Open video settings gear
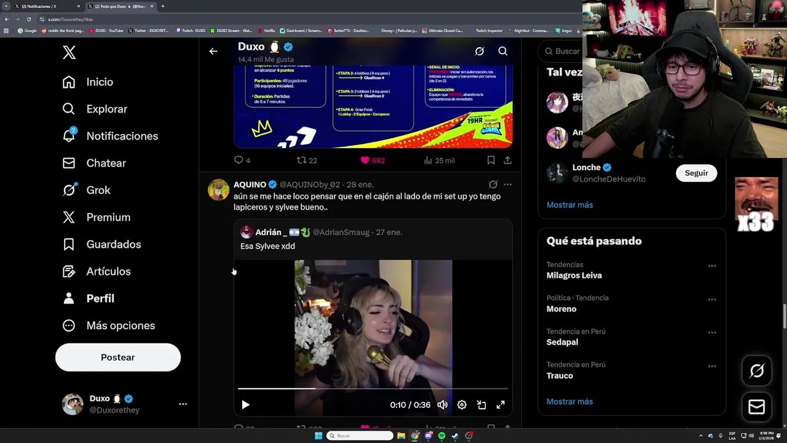 (x=462, y=405)
